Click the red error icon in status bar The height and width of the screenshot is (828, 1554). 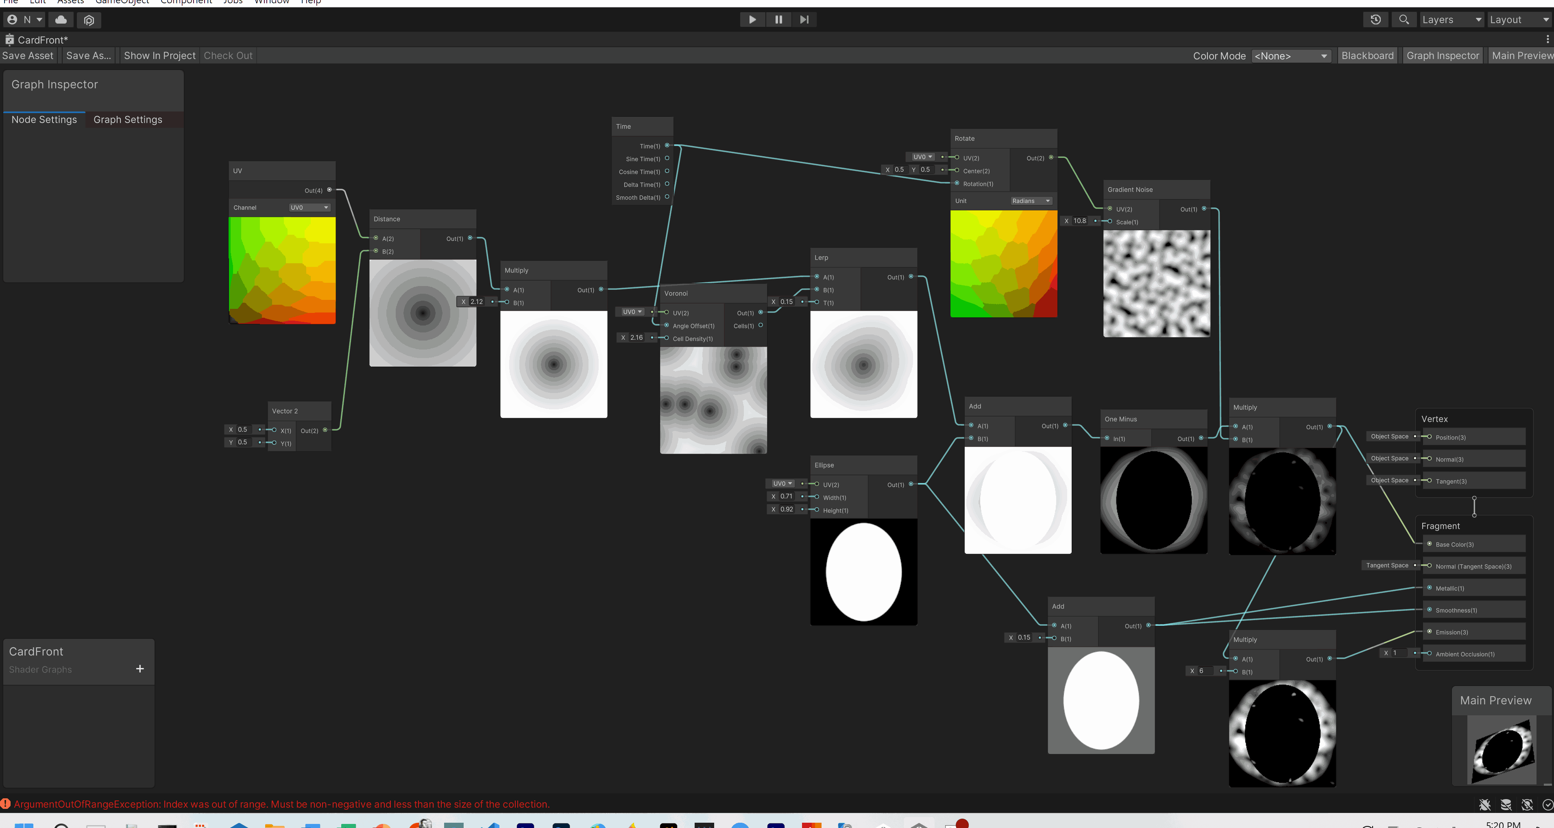tap(6, 804)
